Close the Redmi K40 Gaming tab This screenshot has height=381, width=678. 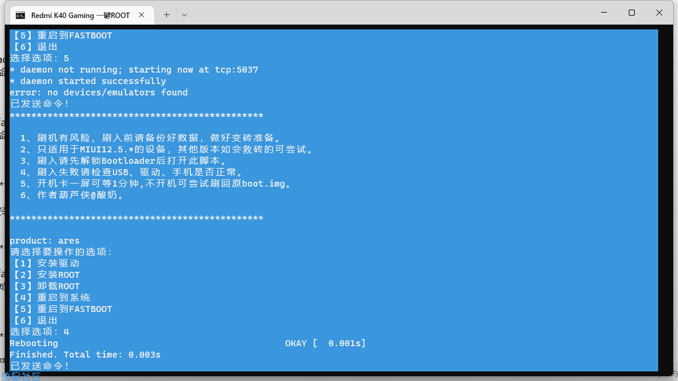(141, 15)
